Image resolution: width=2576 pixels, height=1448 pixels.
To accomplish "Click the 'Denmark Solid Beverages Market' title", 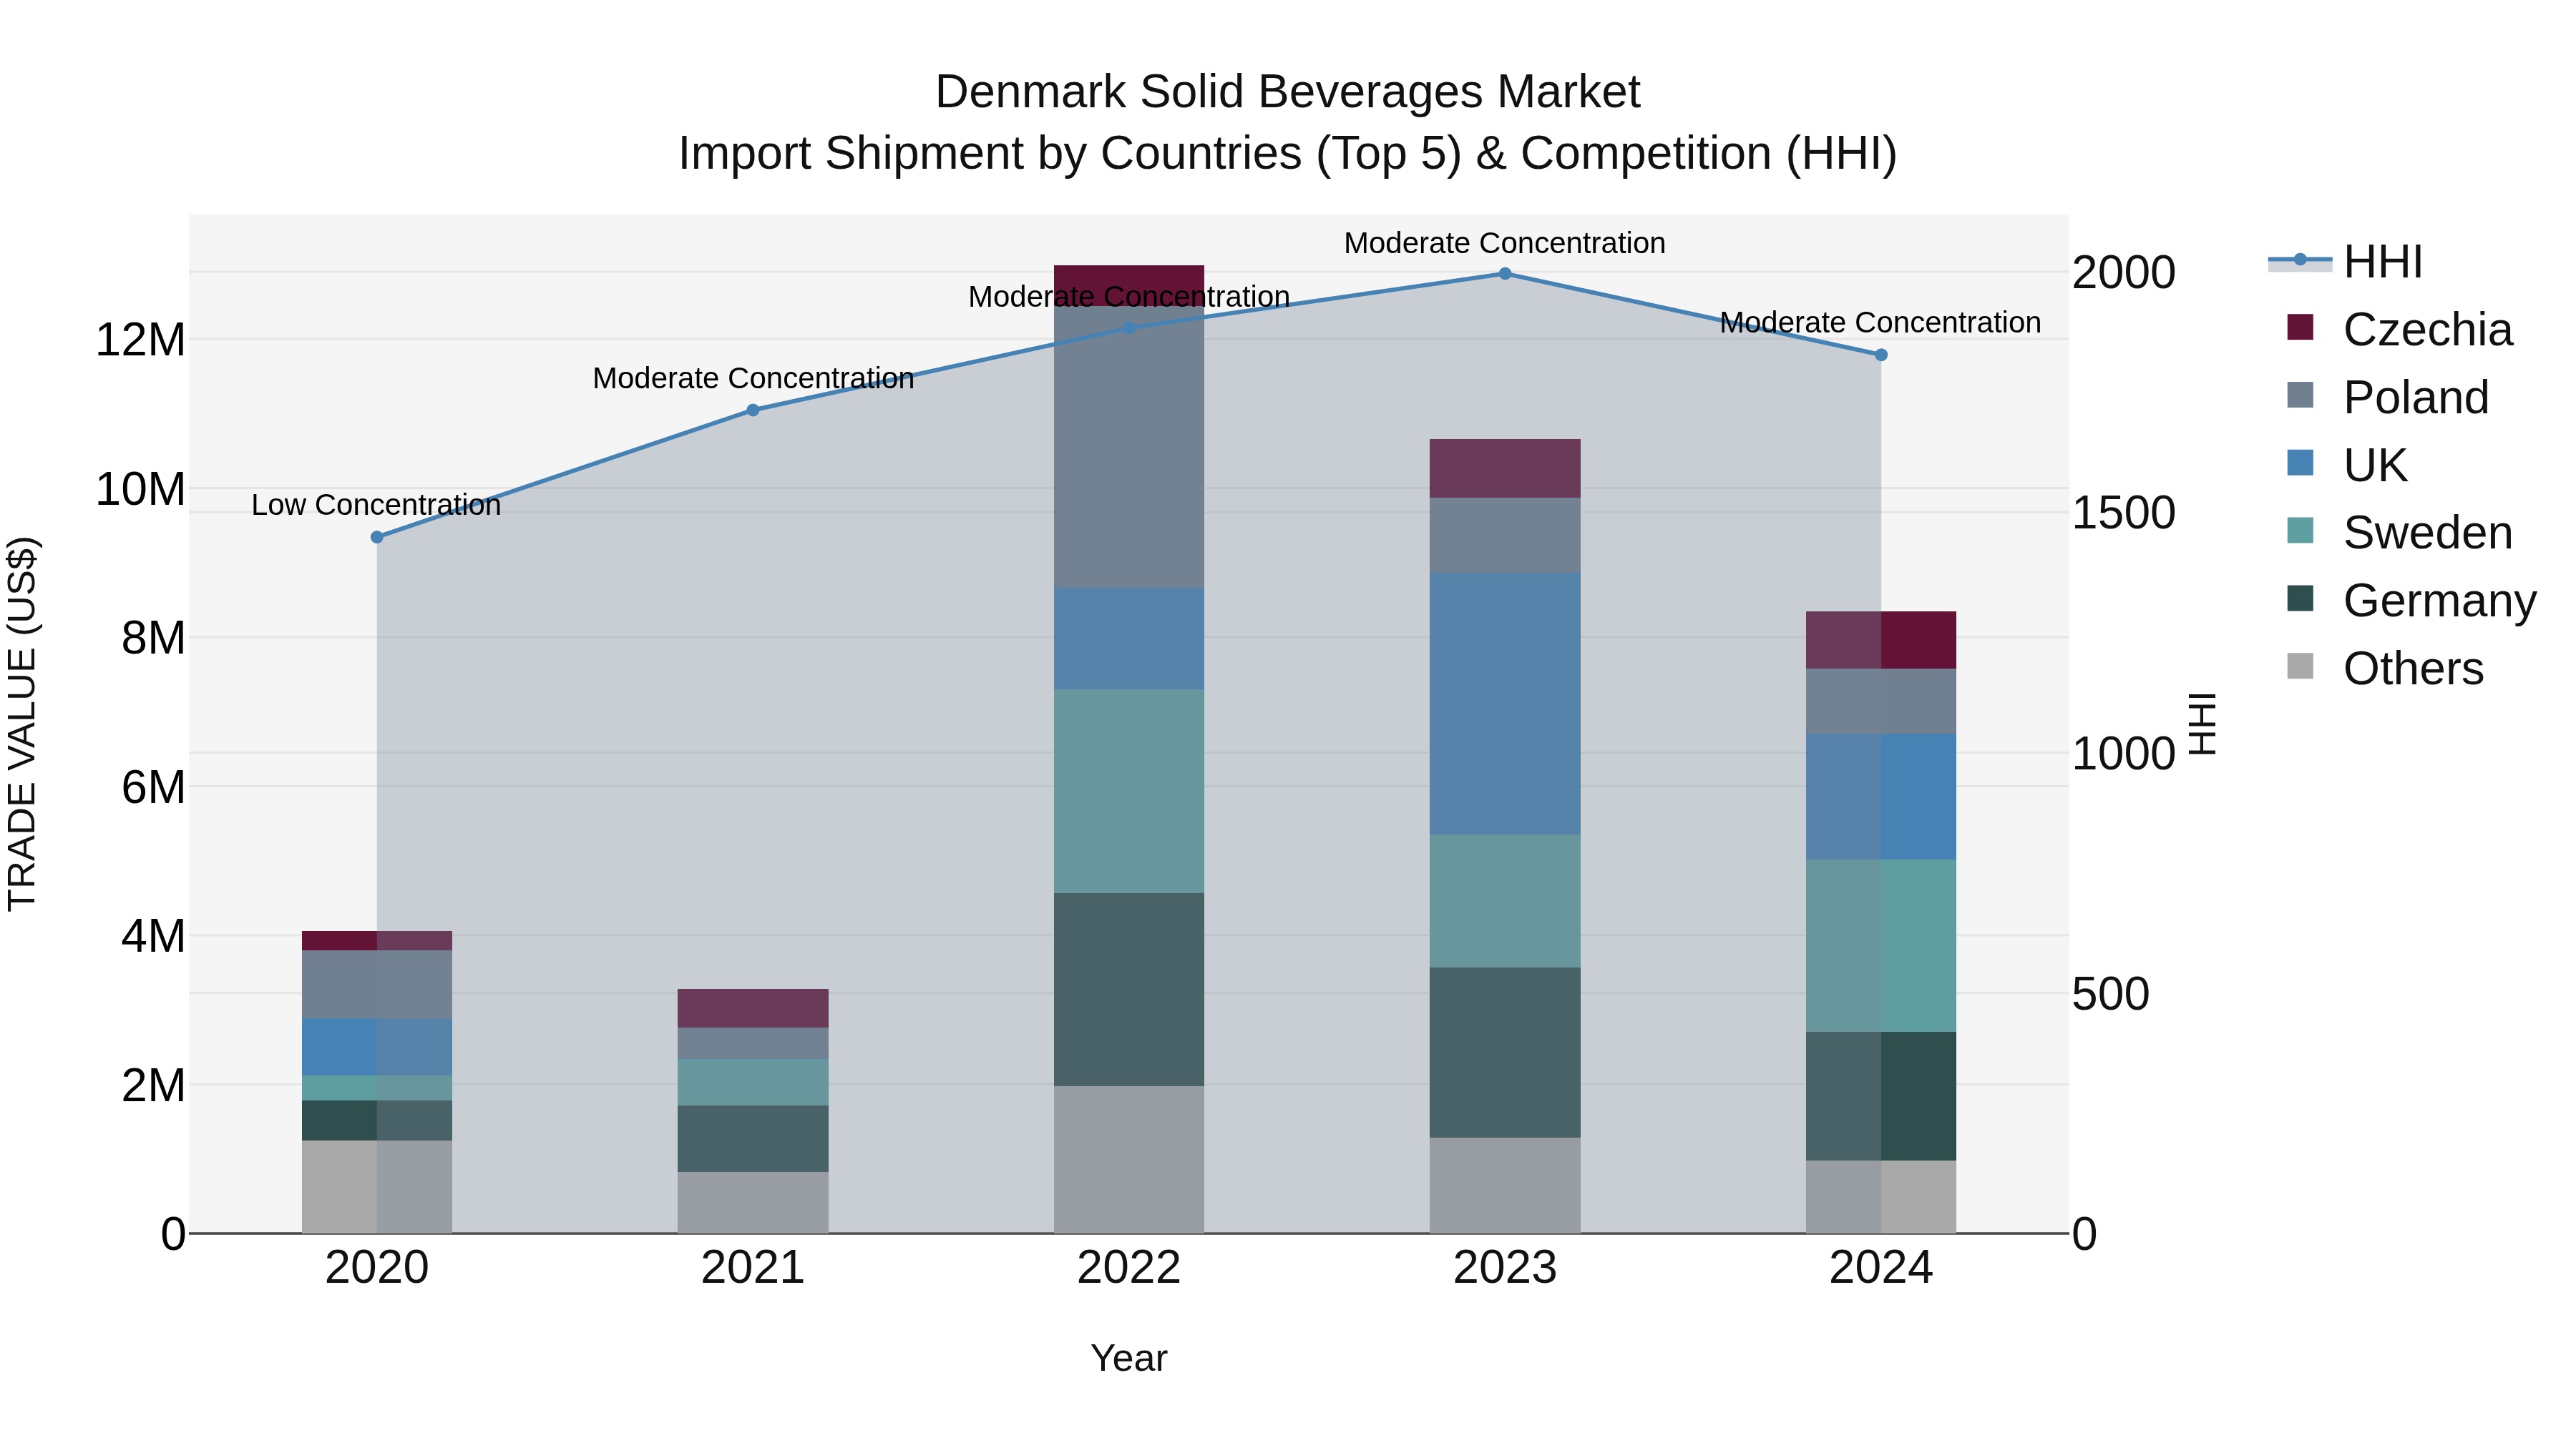I will (1288, 91).
